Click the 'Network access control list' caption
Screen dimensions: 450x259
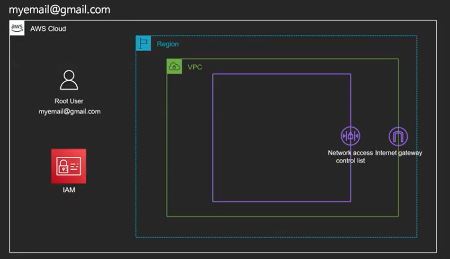[351, 157]
